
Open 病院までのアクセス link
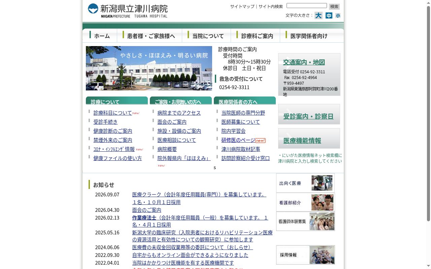tap(179, 113)
